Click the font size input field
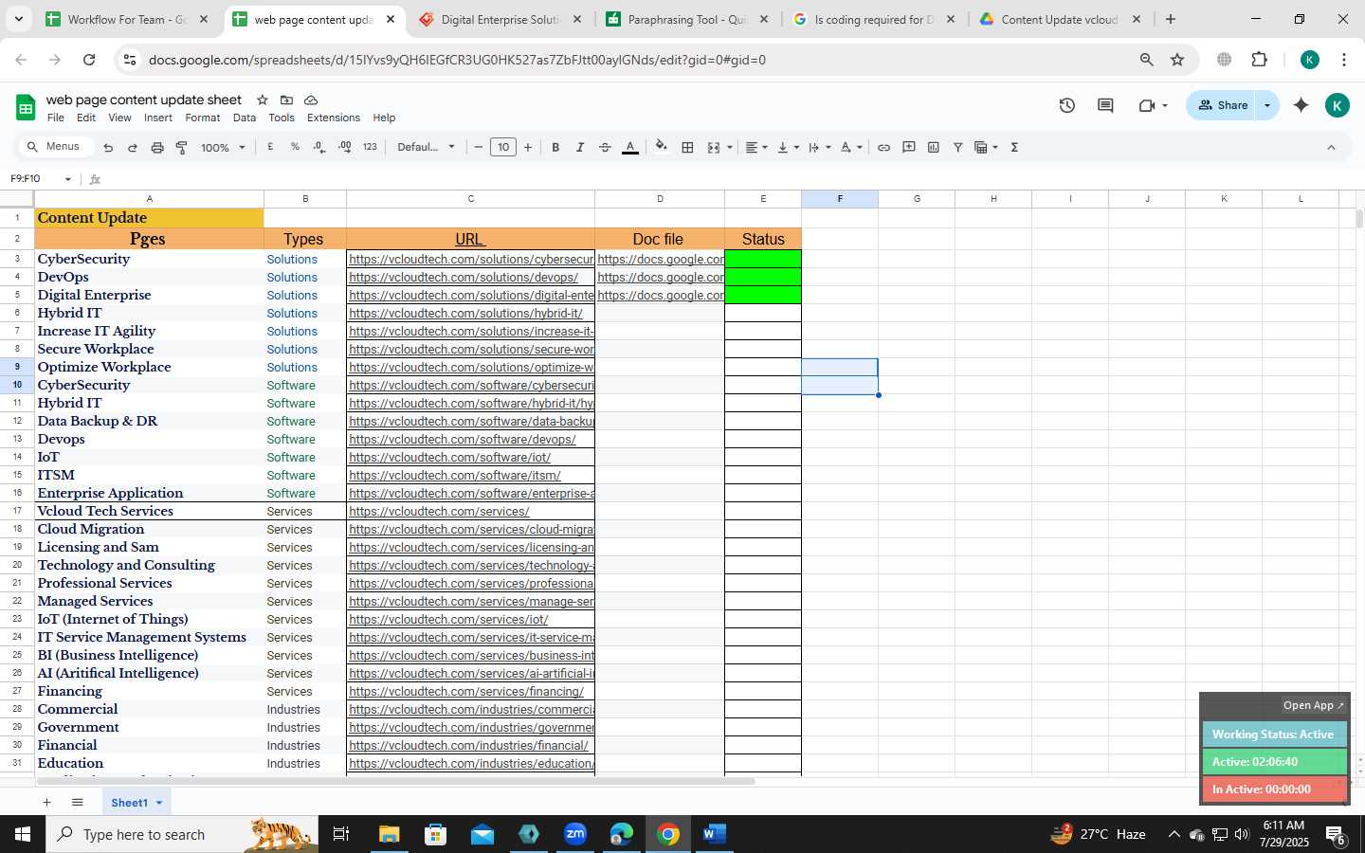Viewport: 1365px width, 853px height. point(503,147)
